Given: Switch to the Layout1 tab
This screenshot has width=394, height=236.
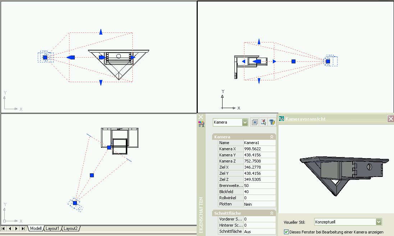Looking at the screenshot, I should tap(52, 228).
